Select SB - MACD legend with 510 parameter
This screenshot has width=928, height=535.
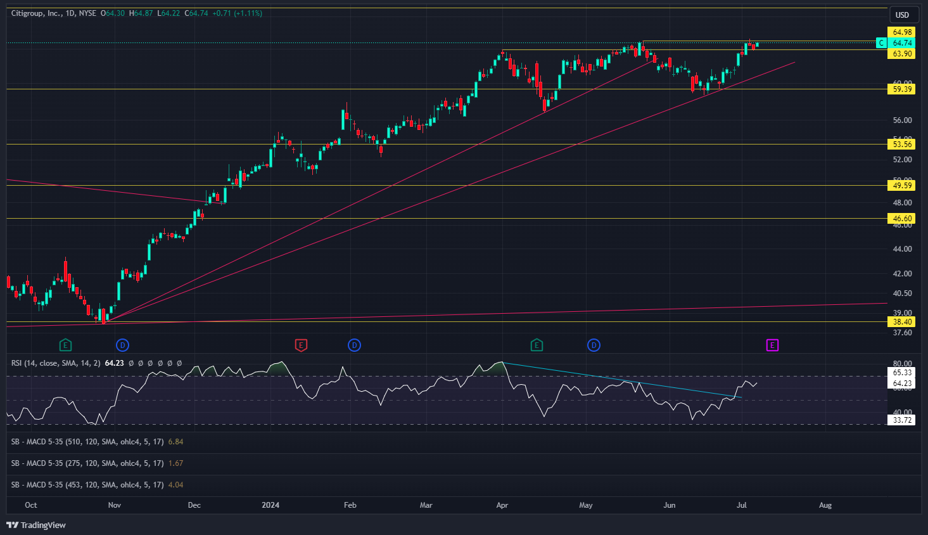[87, 442]
